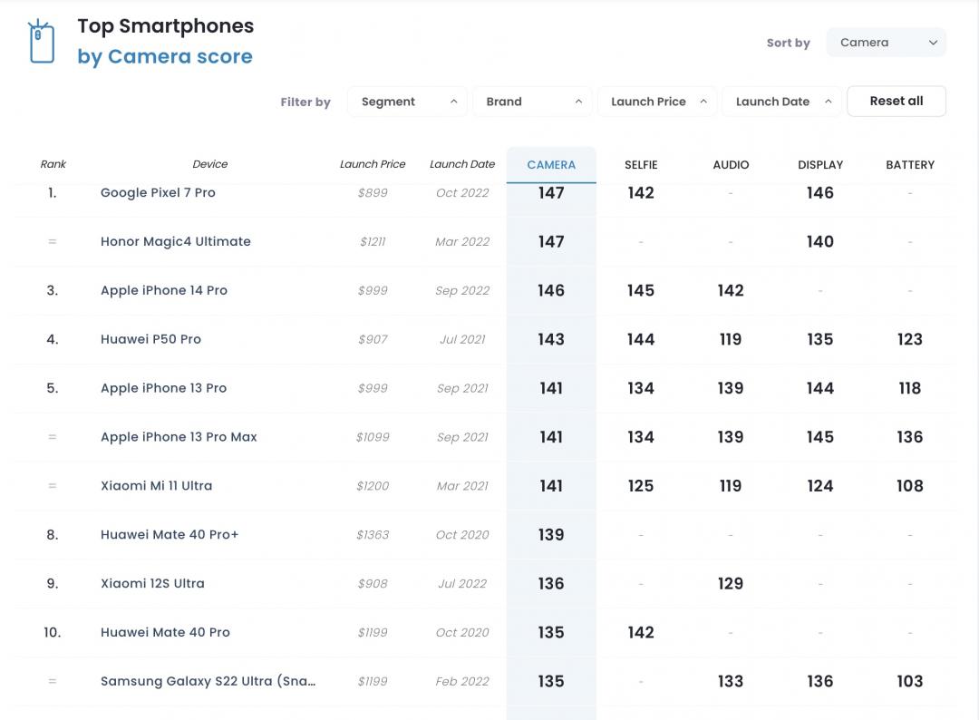
Task: Select the DISPLAY column tab
Action: (x=820, y=165)
